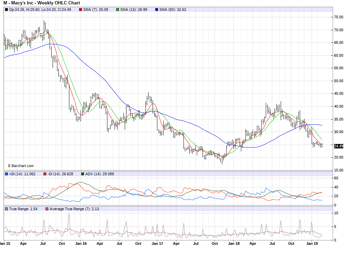
Task: Click the 70.00 price axis label
Action: pos(339,30)
